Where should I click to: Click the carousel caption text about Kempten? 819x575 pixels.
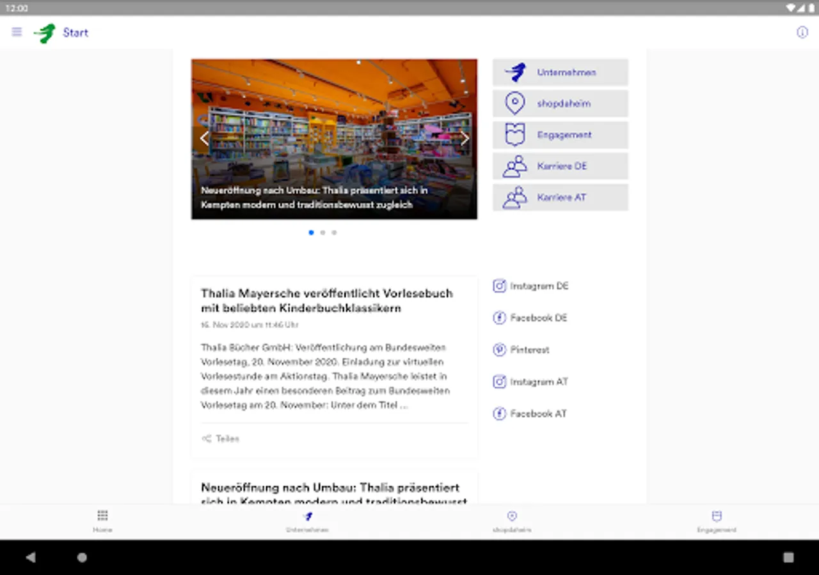(314, 197)
